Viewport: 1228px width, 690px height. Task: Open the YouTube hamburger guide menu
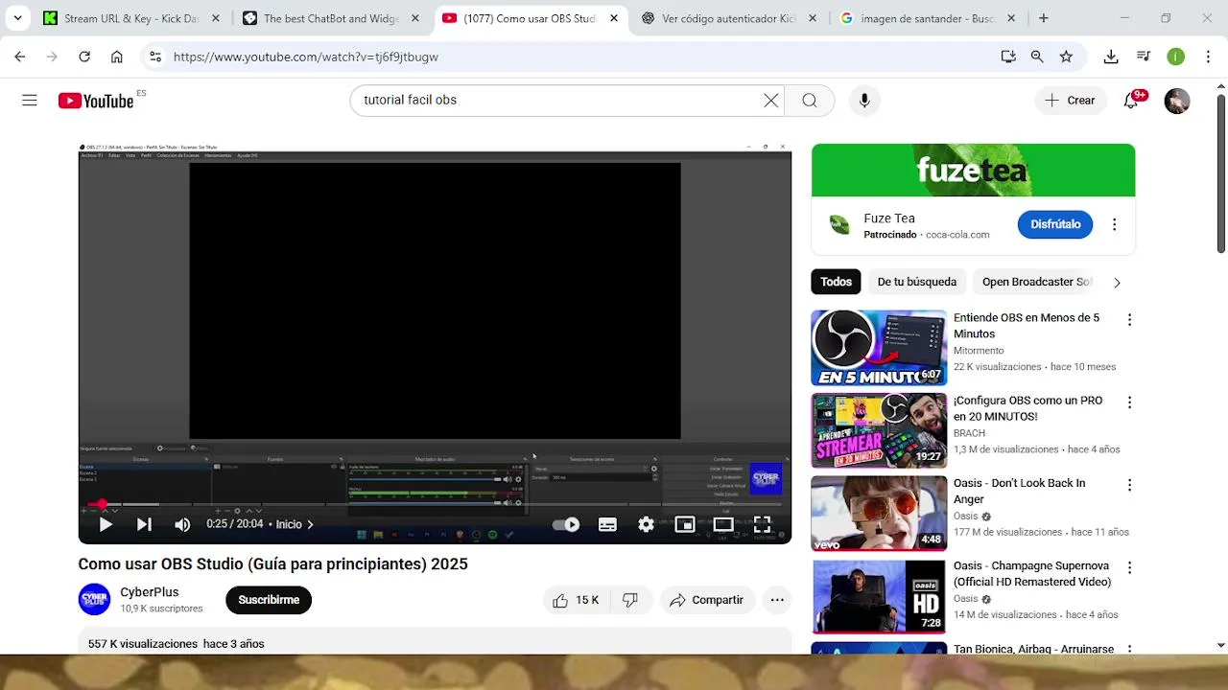click(30, 101)
